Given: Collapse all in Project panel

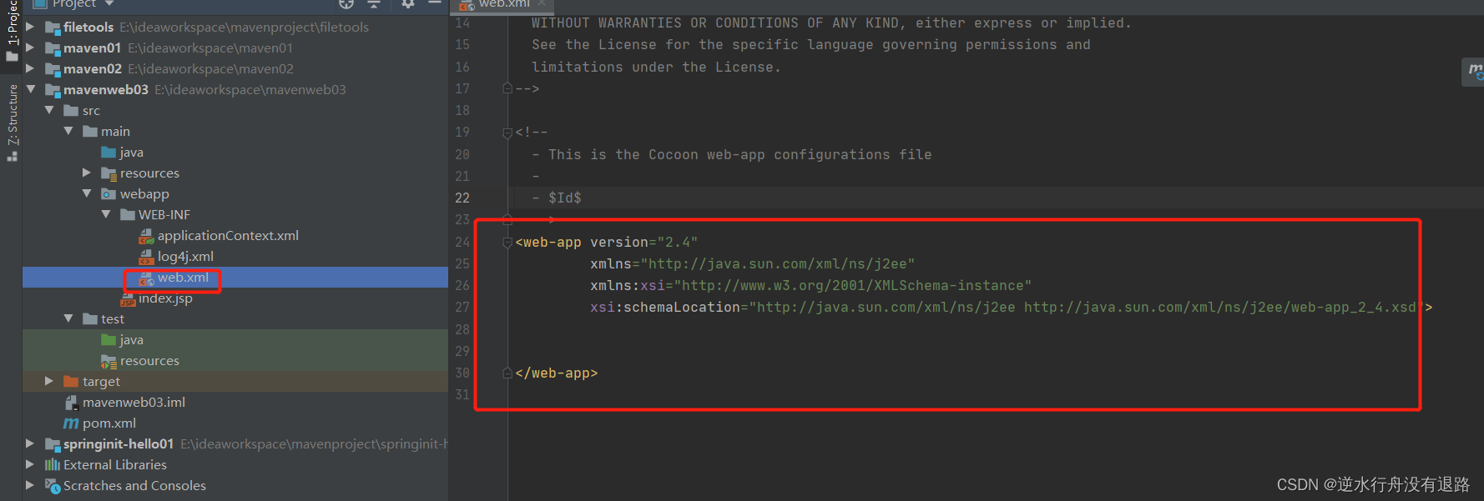Looking at the screenshot, I should (x=374, y=4).
